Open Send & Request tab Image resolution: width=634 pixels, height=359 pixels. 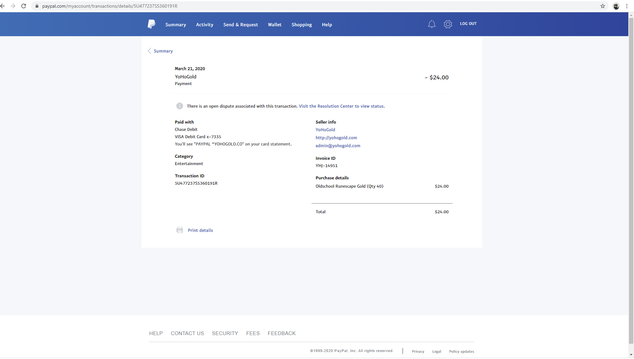click(241, 25)
